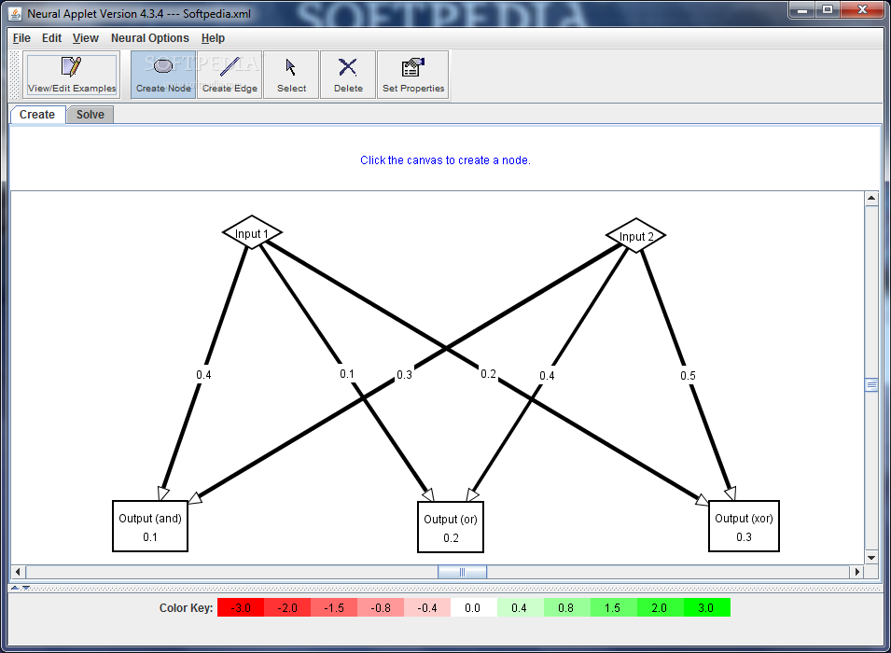Click the 0.3 edge weight label
Screen dimensions: 891x653
coord(405,375)
